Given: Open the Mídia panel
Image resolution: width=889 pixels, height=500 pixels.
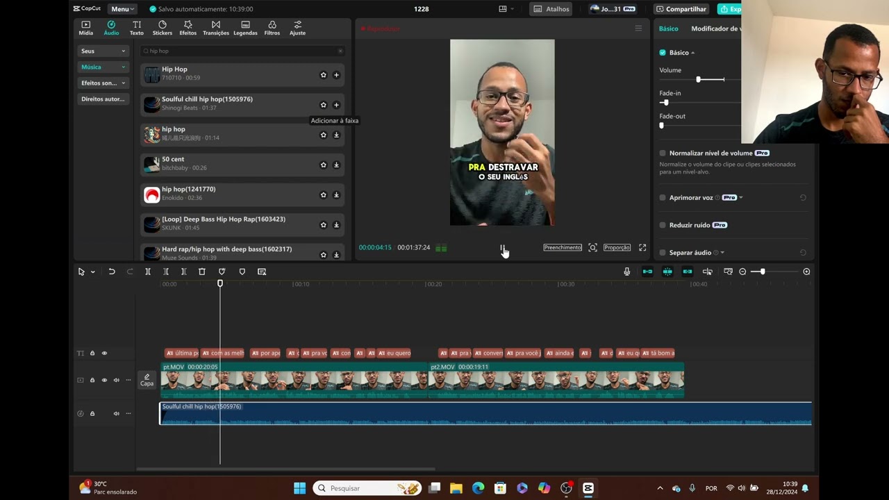Looking at the screenshot, I should click(x=85, y=28).
